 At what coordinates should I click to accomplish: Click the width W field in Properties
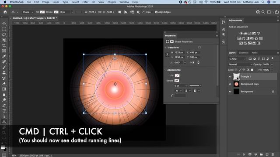point(179,52)
